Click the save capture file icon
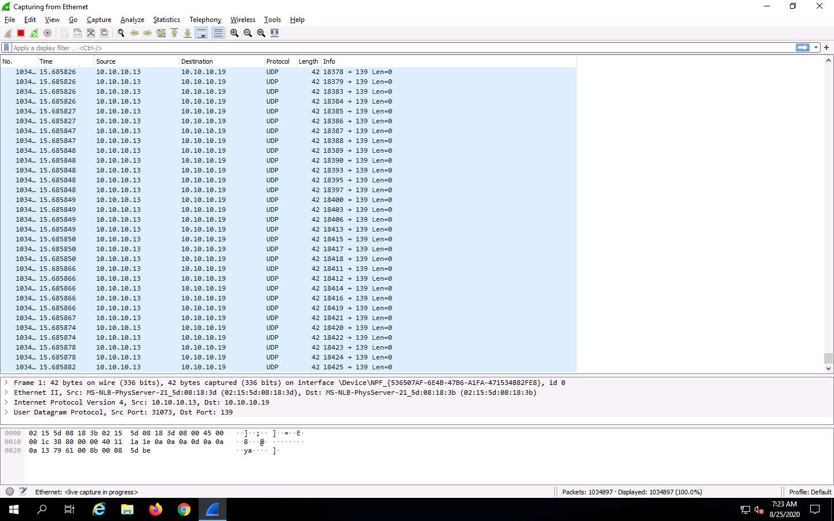This screenshot has height=521, width=834. [x=78, y=33]
